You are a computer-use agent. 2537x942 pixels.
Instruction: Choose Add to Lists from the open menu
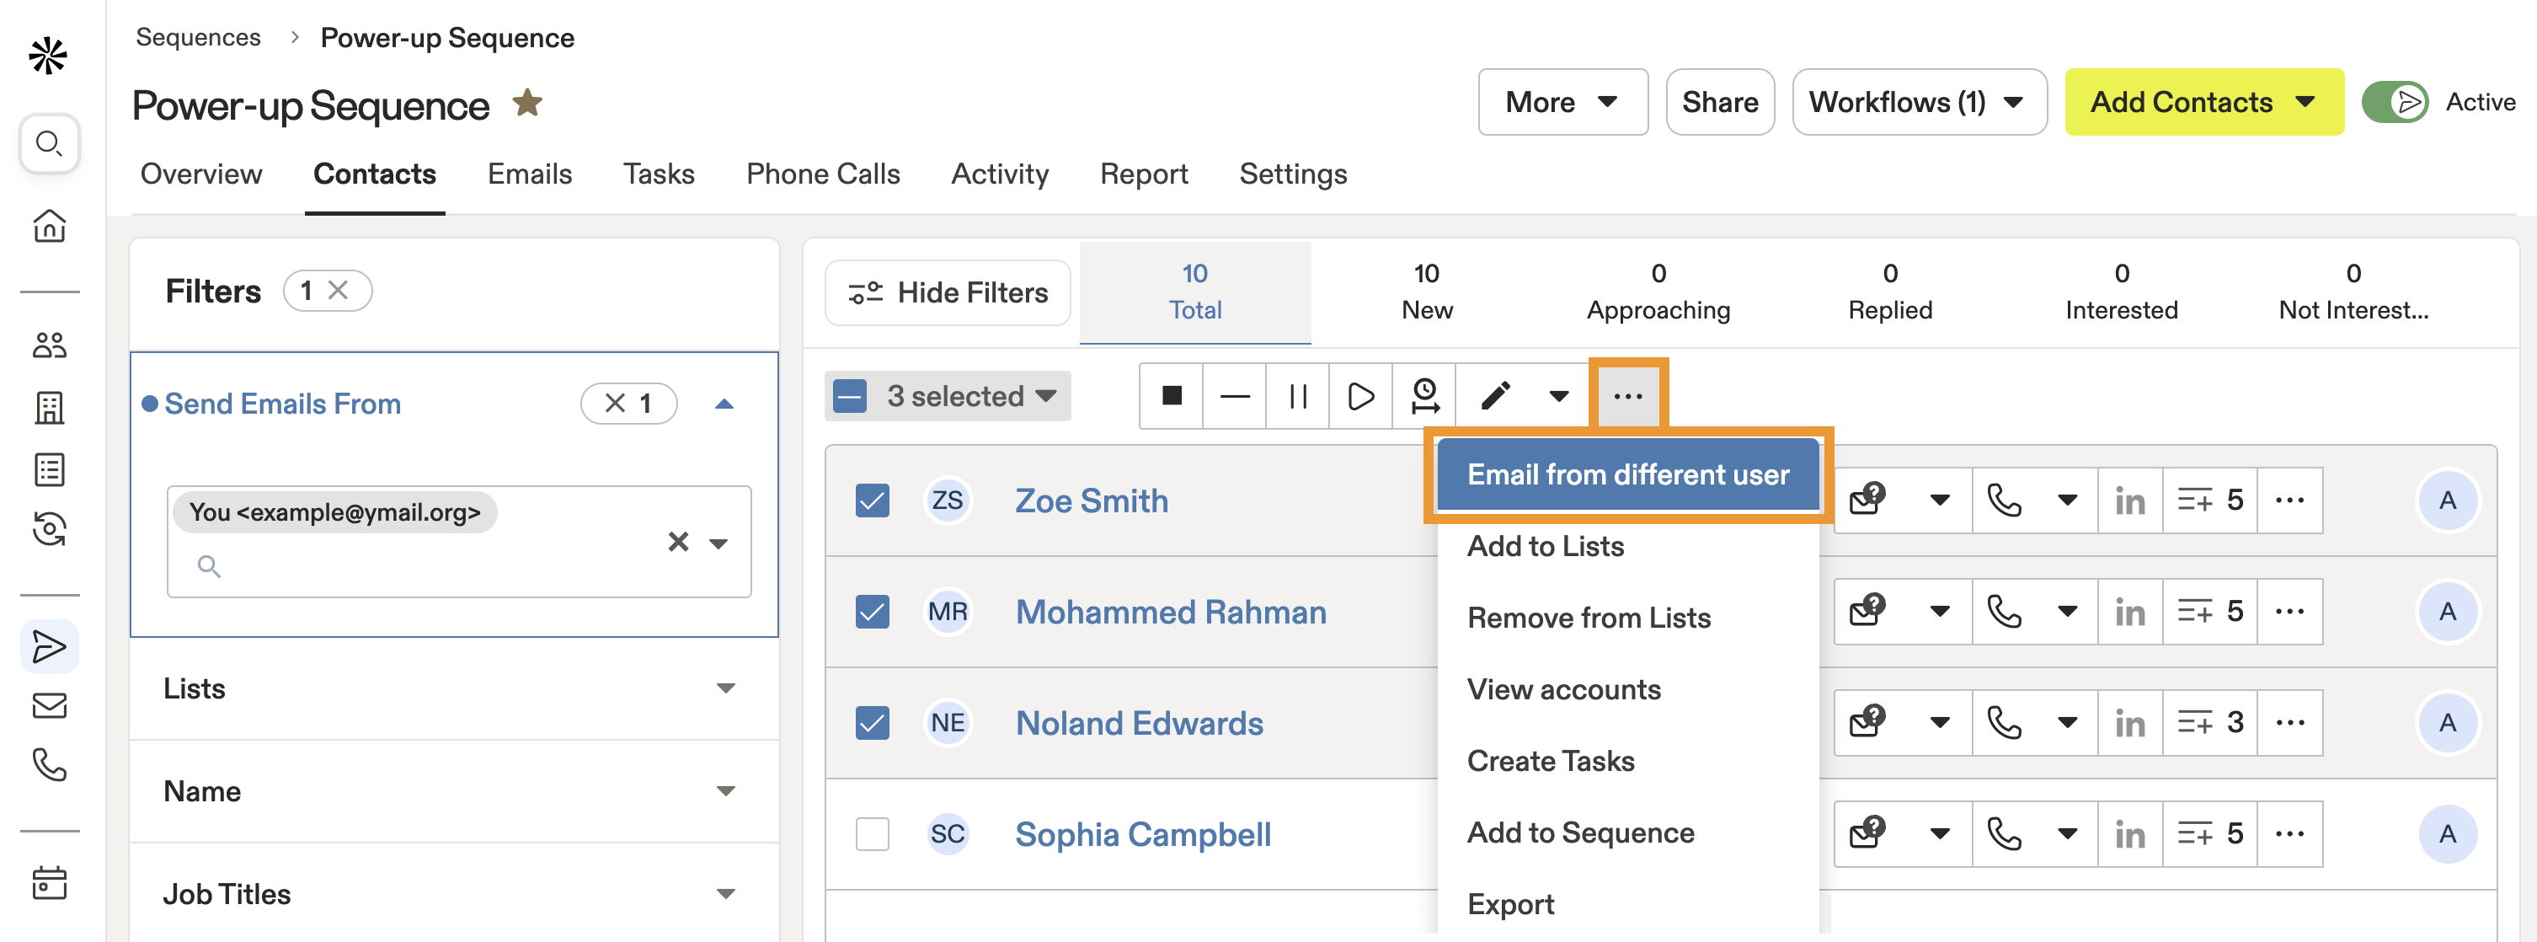coord(1546,546)
